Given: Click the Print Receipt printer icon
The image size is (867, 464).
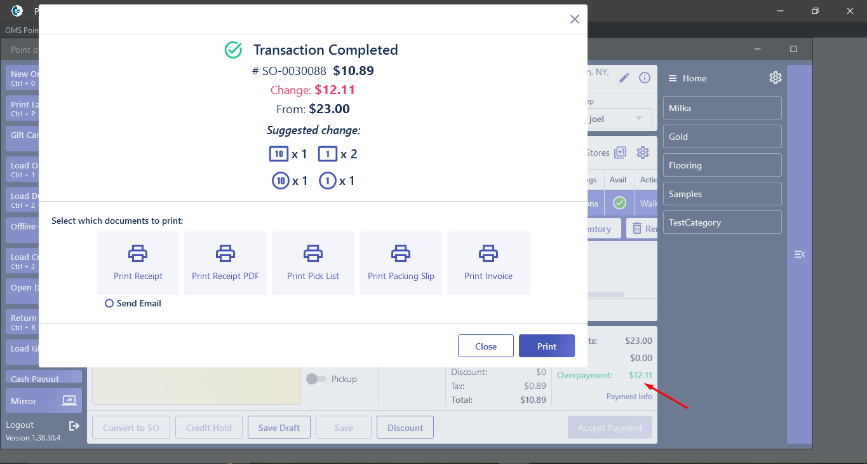Looking at the screenshot, I should point(138,254).
